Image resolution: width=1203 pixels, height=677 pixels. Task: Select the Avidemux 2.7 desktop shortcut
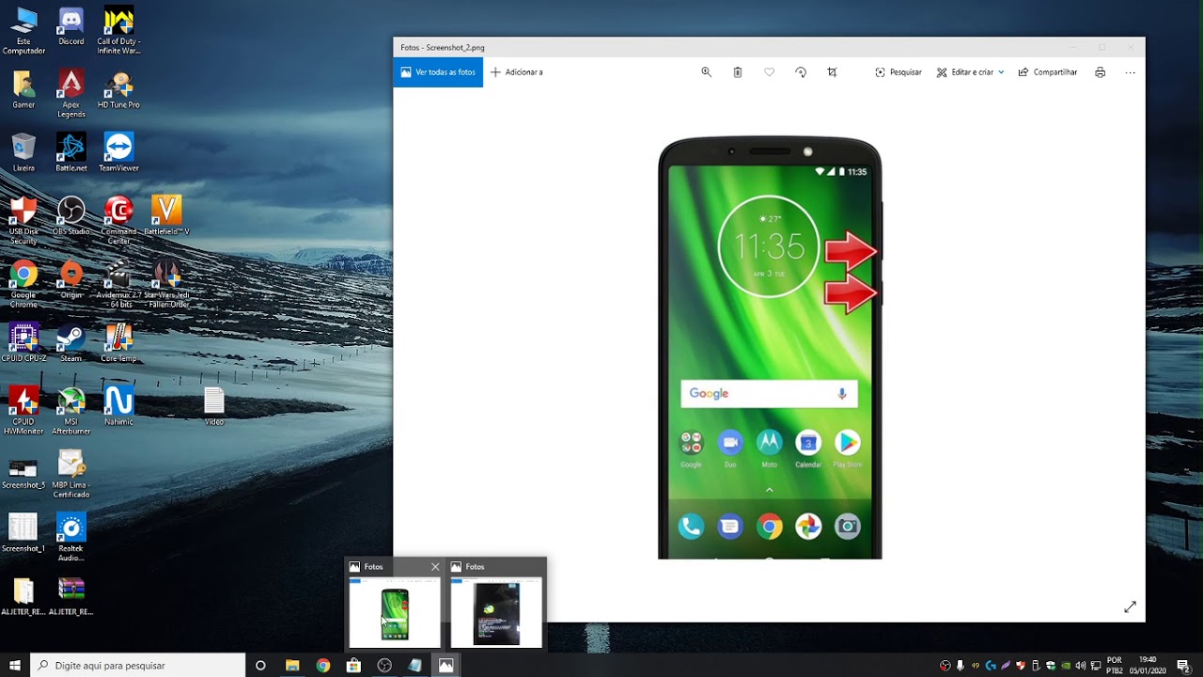click(118, 284)
